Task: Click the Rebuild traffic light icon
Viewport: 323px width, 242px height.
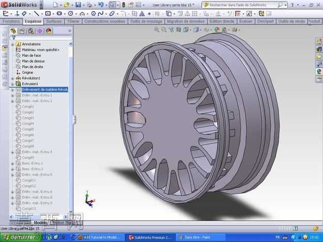Action: point(124,5)
